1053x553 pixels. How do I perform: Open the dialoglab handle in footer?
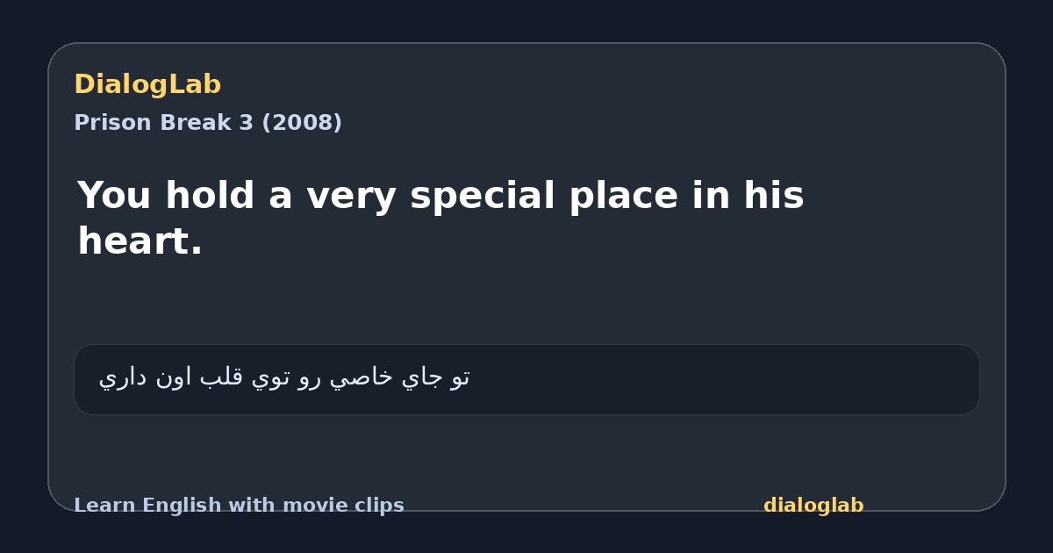pyautogui.click(x=813, y=506)
